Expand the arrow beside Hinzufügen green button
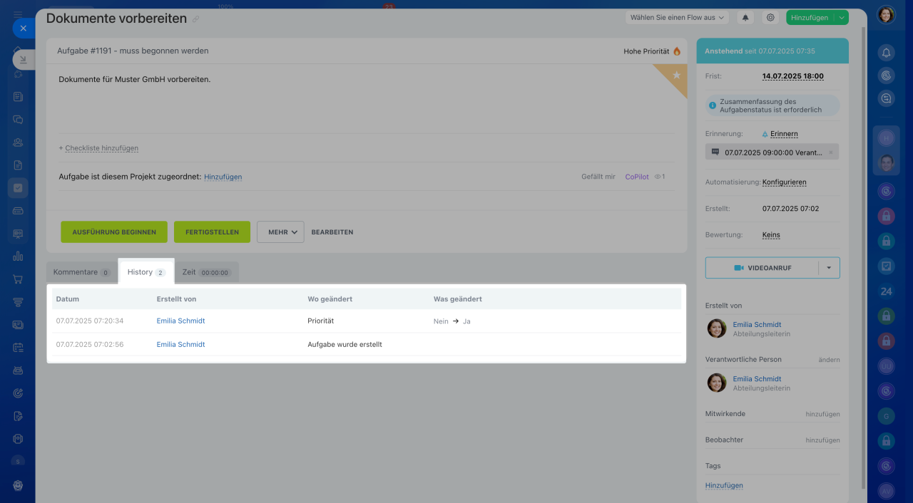913x503 pixels. point(842,18)
